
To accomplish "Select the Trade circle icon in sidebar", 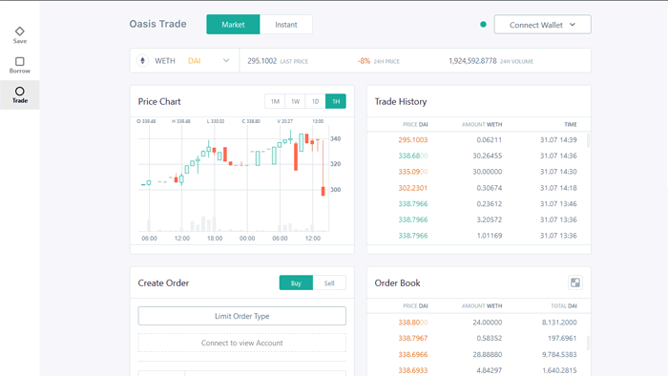I will pos(20,91).
